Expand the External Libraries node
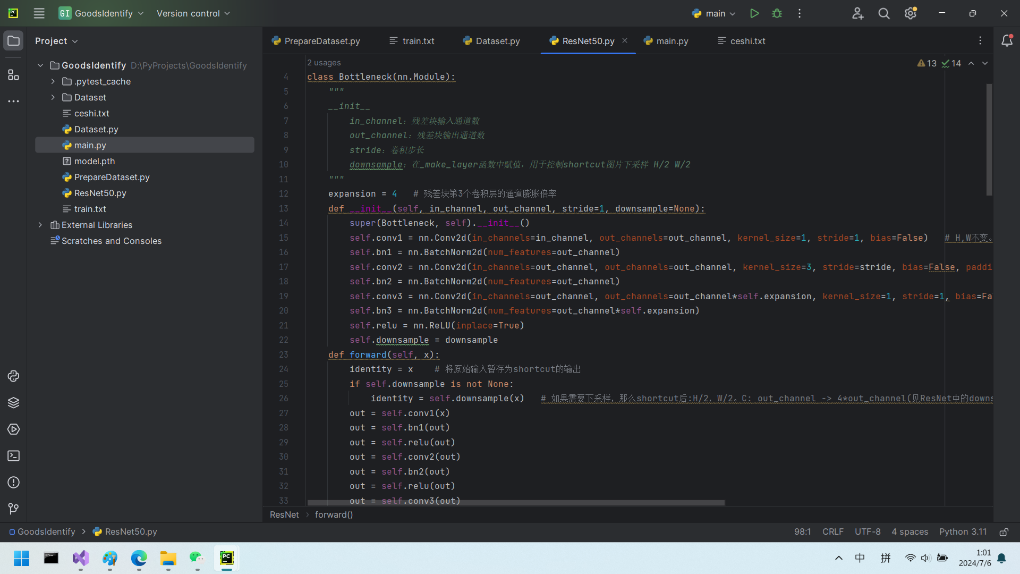1020x574 pixels. tap(40, 224)
